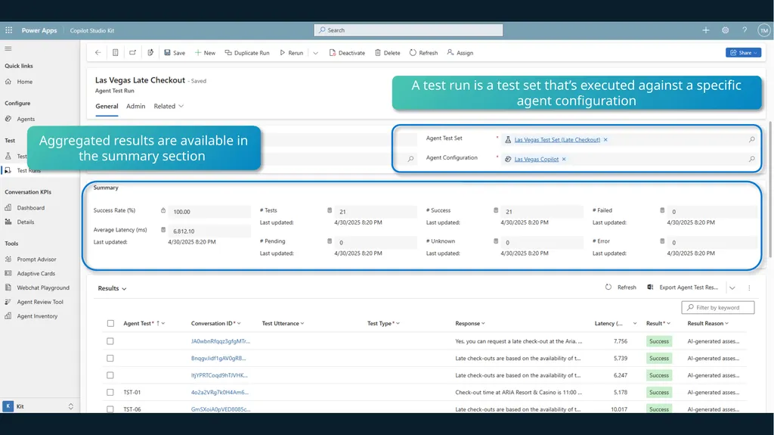
Task: Open the TM user profile avatar
Action: [763, 30]
